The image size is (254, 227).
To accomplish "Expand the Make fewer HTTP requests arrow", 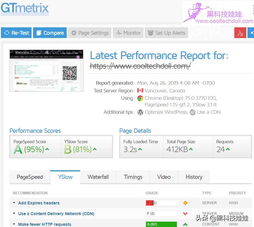I will click(x=14, y=224).
